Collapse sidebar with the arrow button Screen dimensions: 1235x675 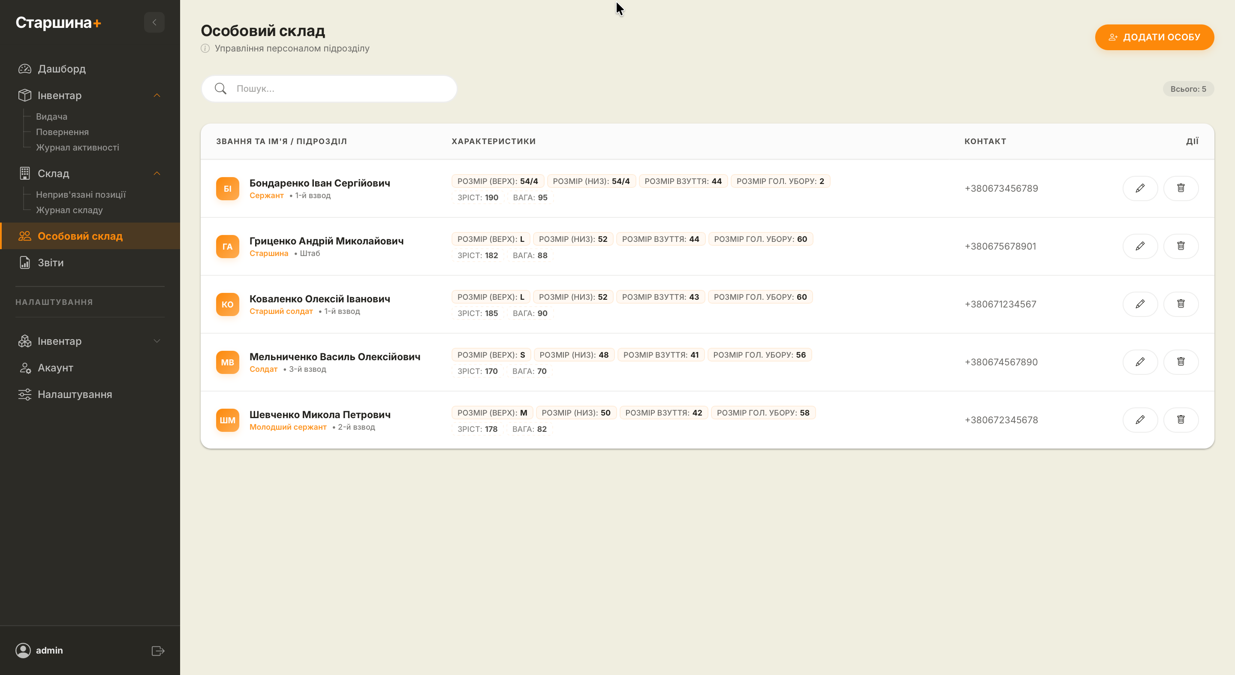(x=154, y=23)
